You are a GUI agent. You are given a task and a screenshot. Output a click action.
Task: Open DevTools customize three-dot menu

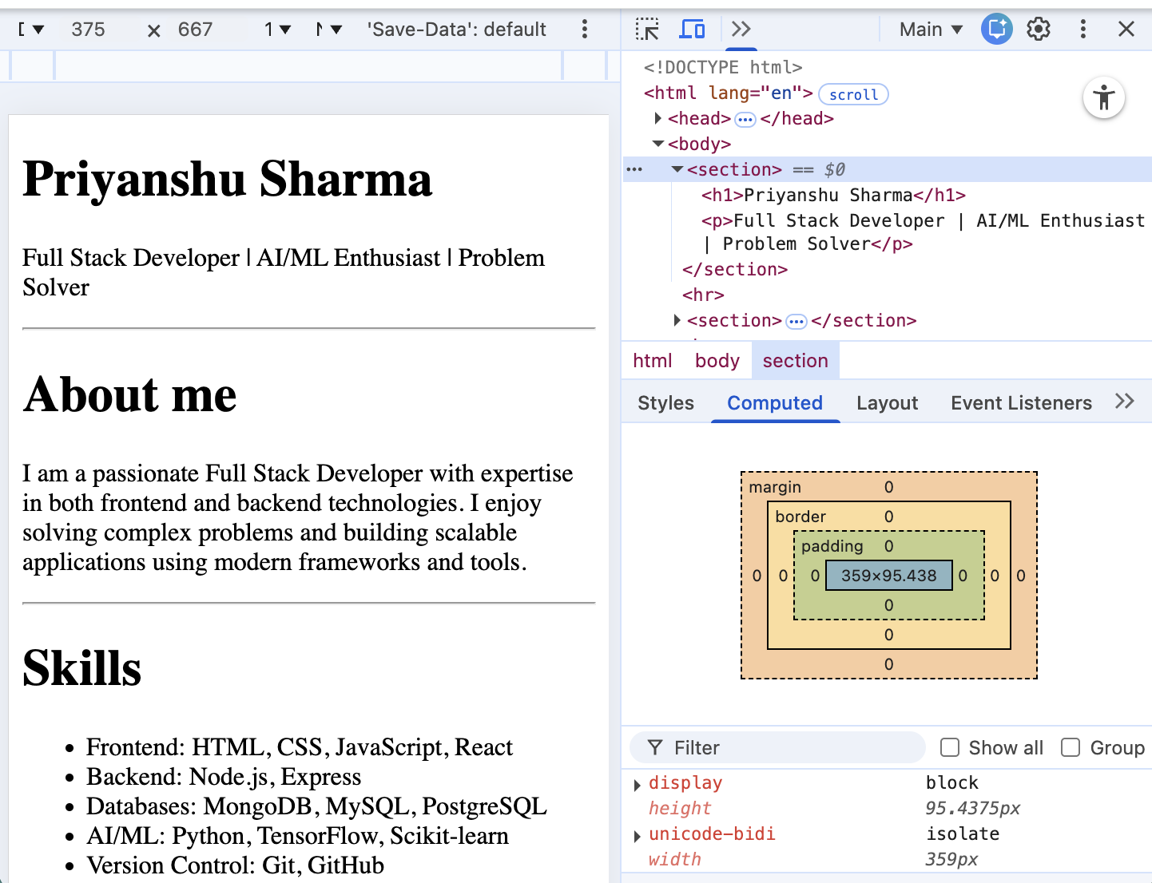(x=1083, y=30)
